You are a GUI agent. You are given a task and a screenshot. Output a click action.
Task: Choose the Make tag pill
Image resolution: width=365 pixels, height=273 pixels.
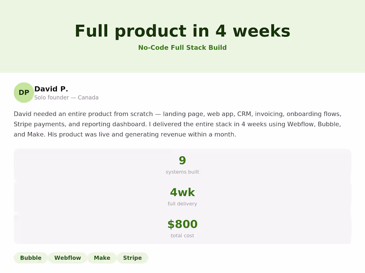tap(102, 258)
